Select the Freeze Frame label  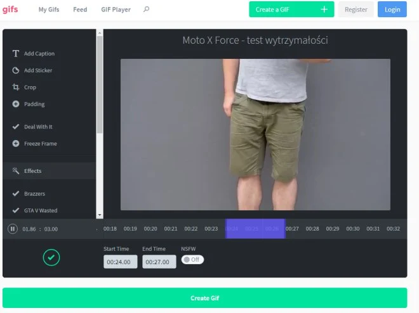coord(41,144)
